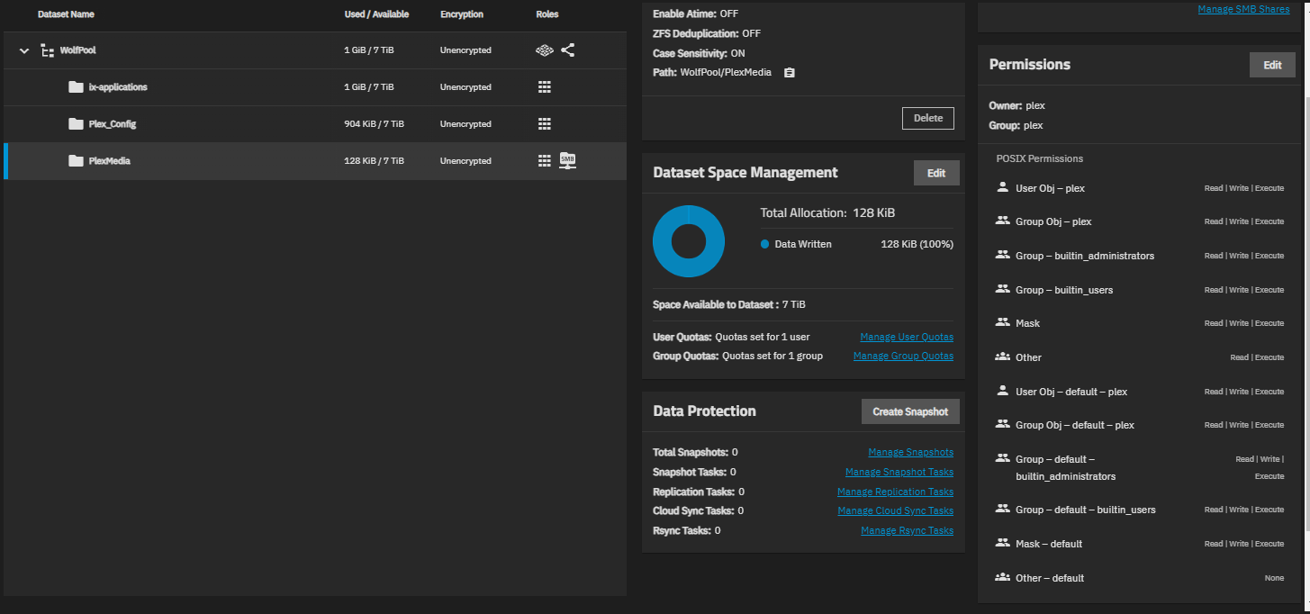Edit the dataset Permissions
1310x614 pixels.
(x=1272, y=65)
